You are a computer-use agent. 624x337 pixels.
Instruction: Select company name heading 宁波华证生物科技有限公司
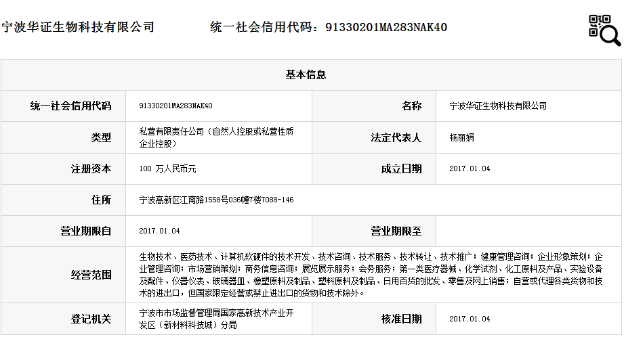coord(78,27)
